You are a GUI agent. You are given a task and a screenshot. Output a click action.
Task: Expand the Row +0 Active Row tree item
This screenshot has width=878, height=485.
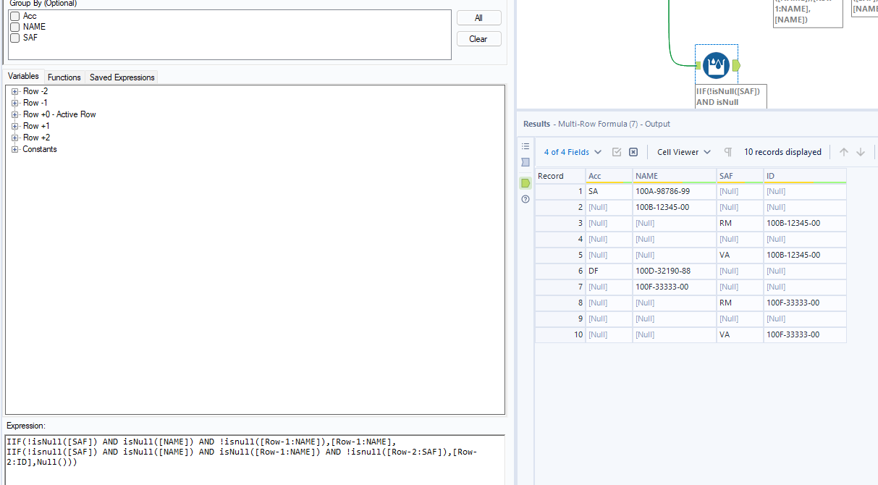[x=15, y=114]
